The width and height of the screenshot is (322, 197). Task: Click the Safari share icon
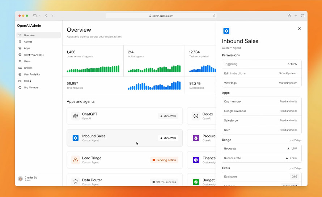(x=289, y=16)
